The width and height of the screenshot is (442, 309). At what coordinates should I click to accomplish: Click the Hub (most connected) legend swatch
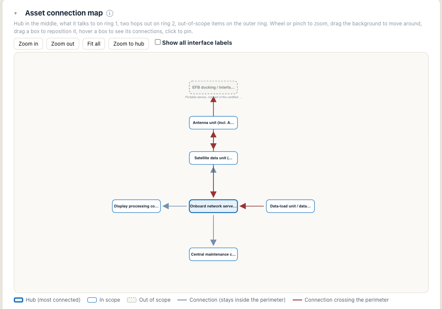(x=19, y=300)
